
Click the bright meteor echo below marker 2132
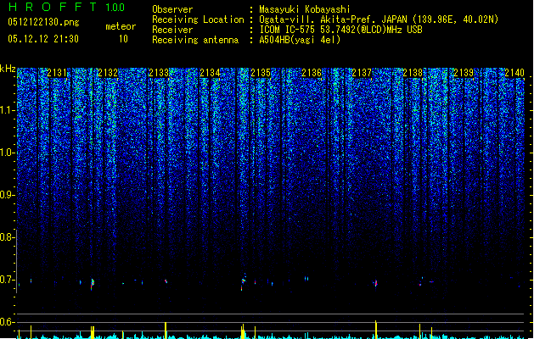pos(93,284)
